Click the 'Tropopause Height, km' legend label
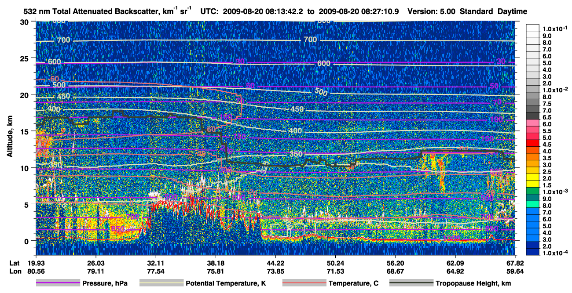572x293 pixels. pyautogui.click(x=473, y=284)
